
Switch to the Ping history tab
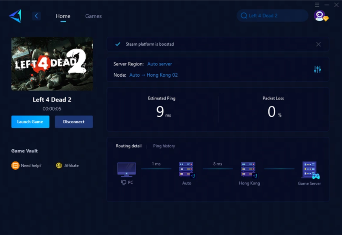click(164, 146)
